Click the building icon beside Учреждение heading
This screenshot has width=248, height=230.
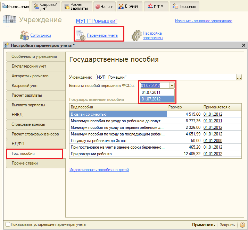coord(9,19)
